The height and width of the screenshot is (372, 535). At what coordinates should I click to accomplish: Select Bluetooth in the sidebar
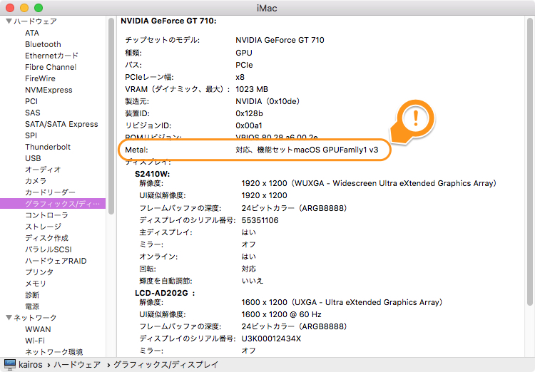(x=43, y=44)
